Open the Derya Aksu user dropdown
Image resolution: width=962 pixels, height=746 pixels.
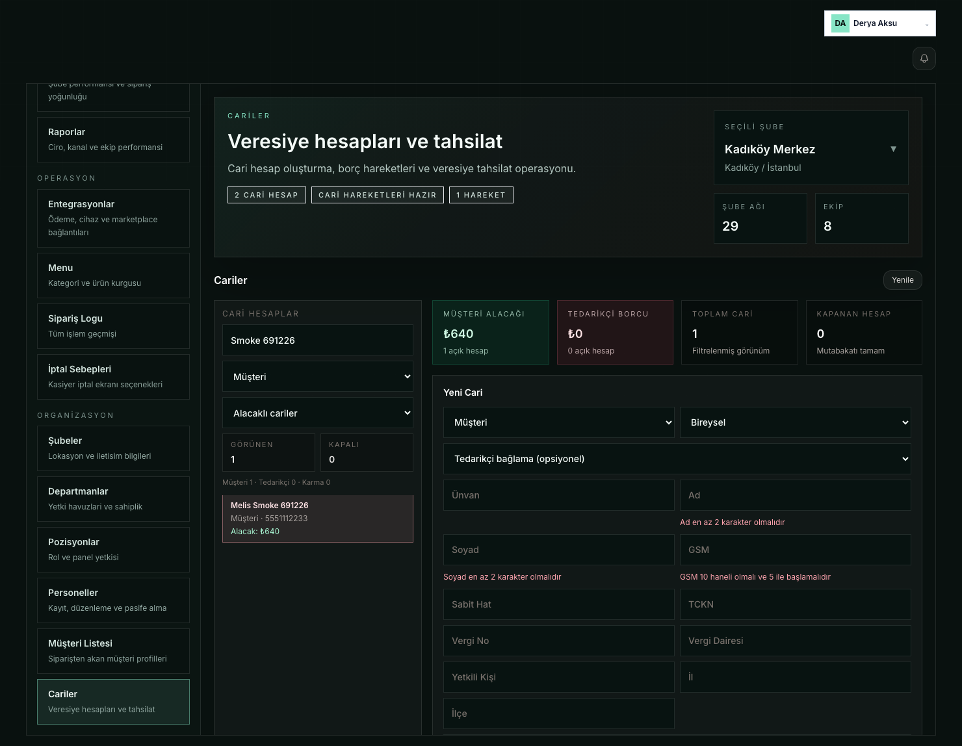tap(880, 23)
